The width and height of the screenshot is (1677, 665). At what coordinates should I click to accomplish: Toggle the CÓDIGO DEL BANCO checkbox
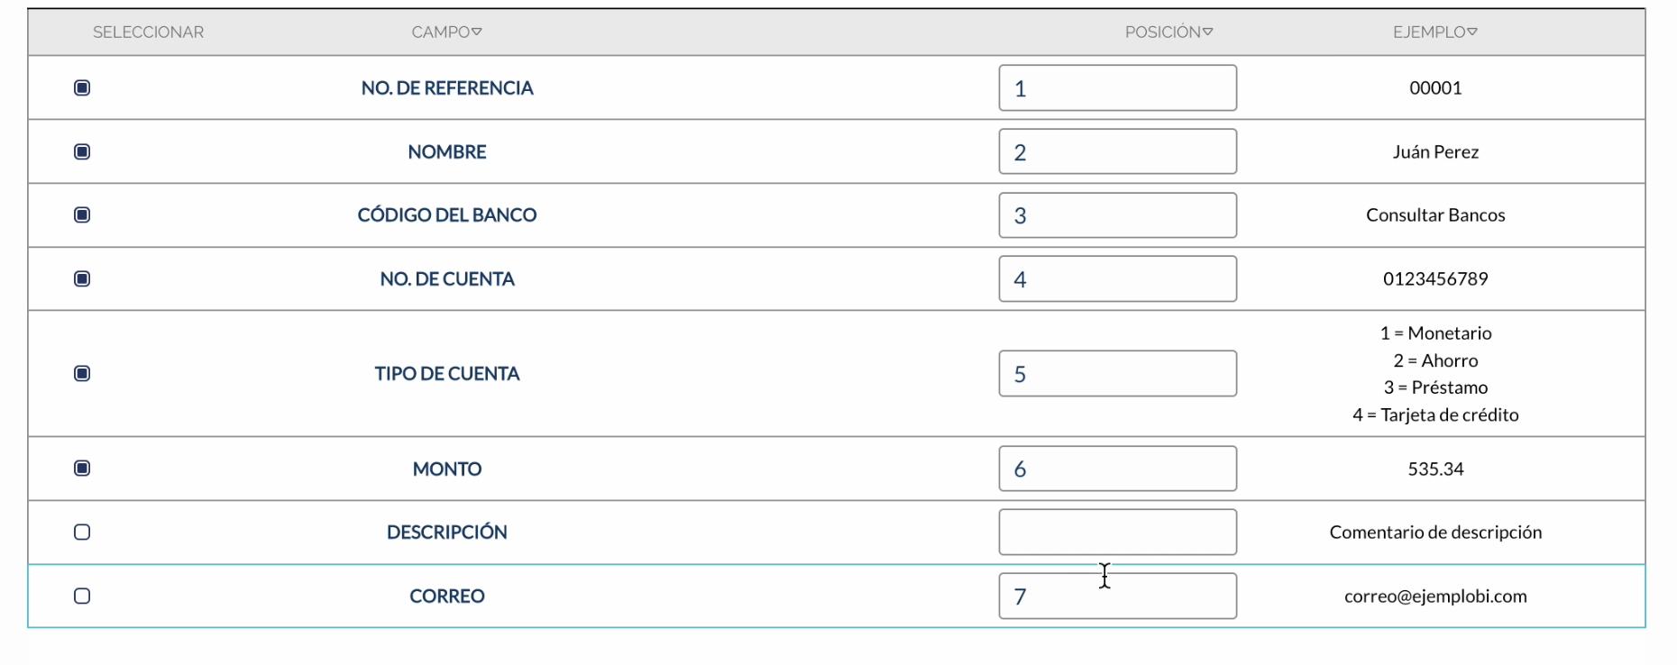click(x=82, y=215)
